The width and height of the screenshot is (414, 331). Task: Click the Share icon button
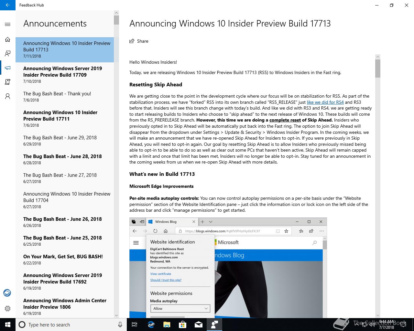pyautogui.click(x=139, y=41)
